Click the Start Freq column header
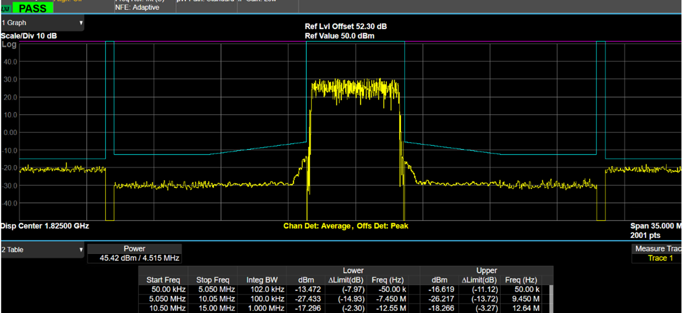682x313 pixels. tap(163, 280)
